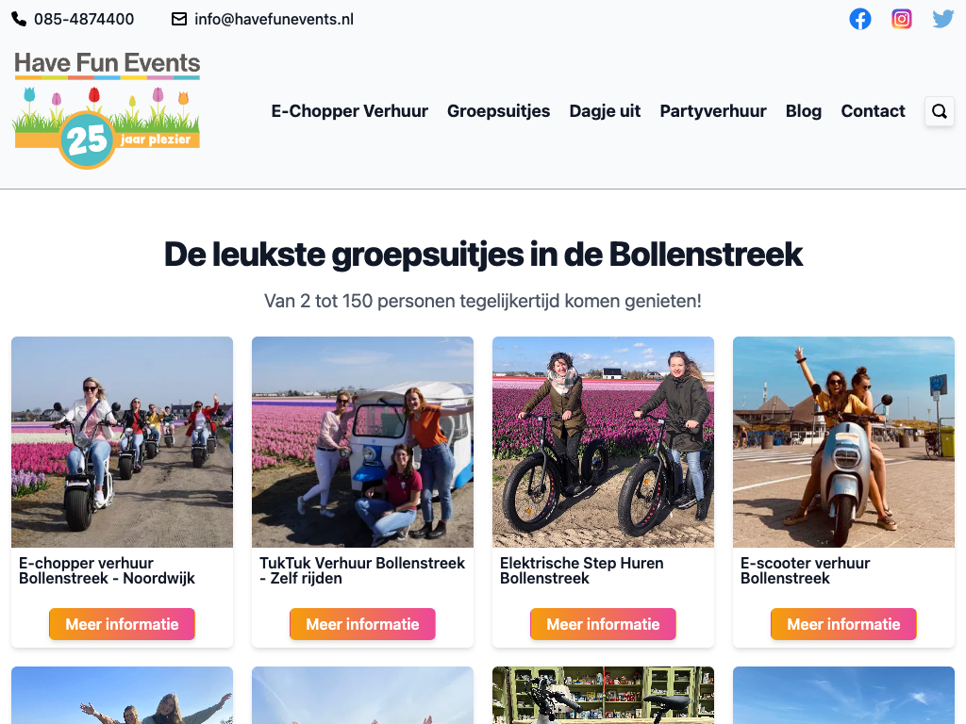
Task: Open the Groepsuitjes menu item
Action: click(498, 111)
